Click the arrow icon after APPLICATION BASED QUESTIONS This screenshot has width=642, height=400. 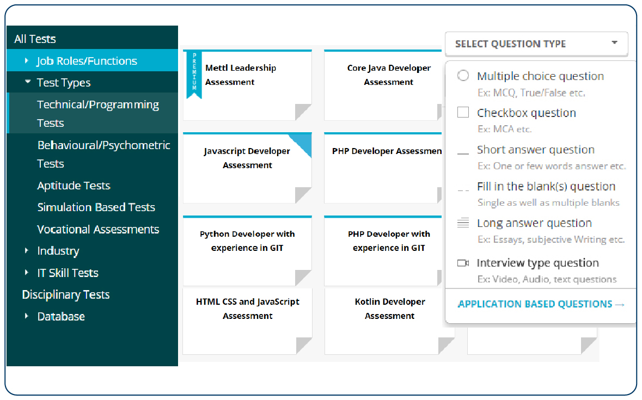coord(619,304)
